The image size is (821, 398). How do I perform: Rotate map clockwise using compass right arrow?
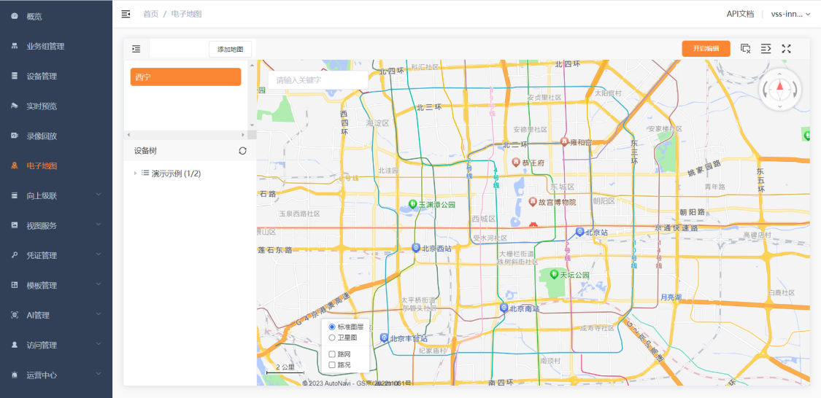[795, 90]
